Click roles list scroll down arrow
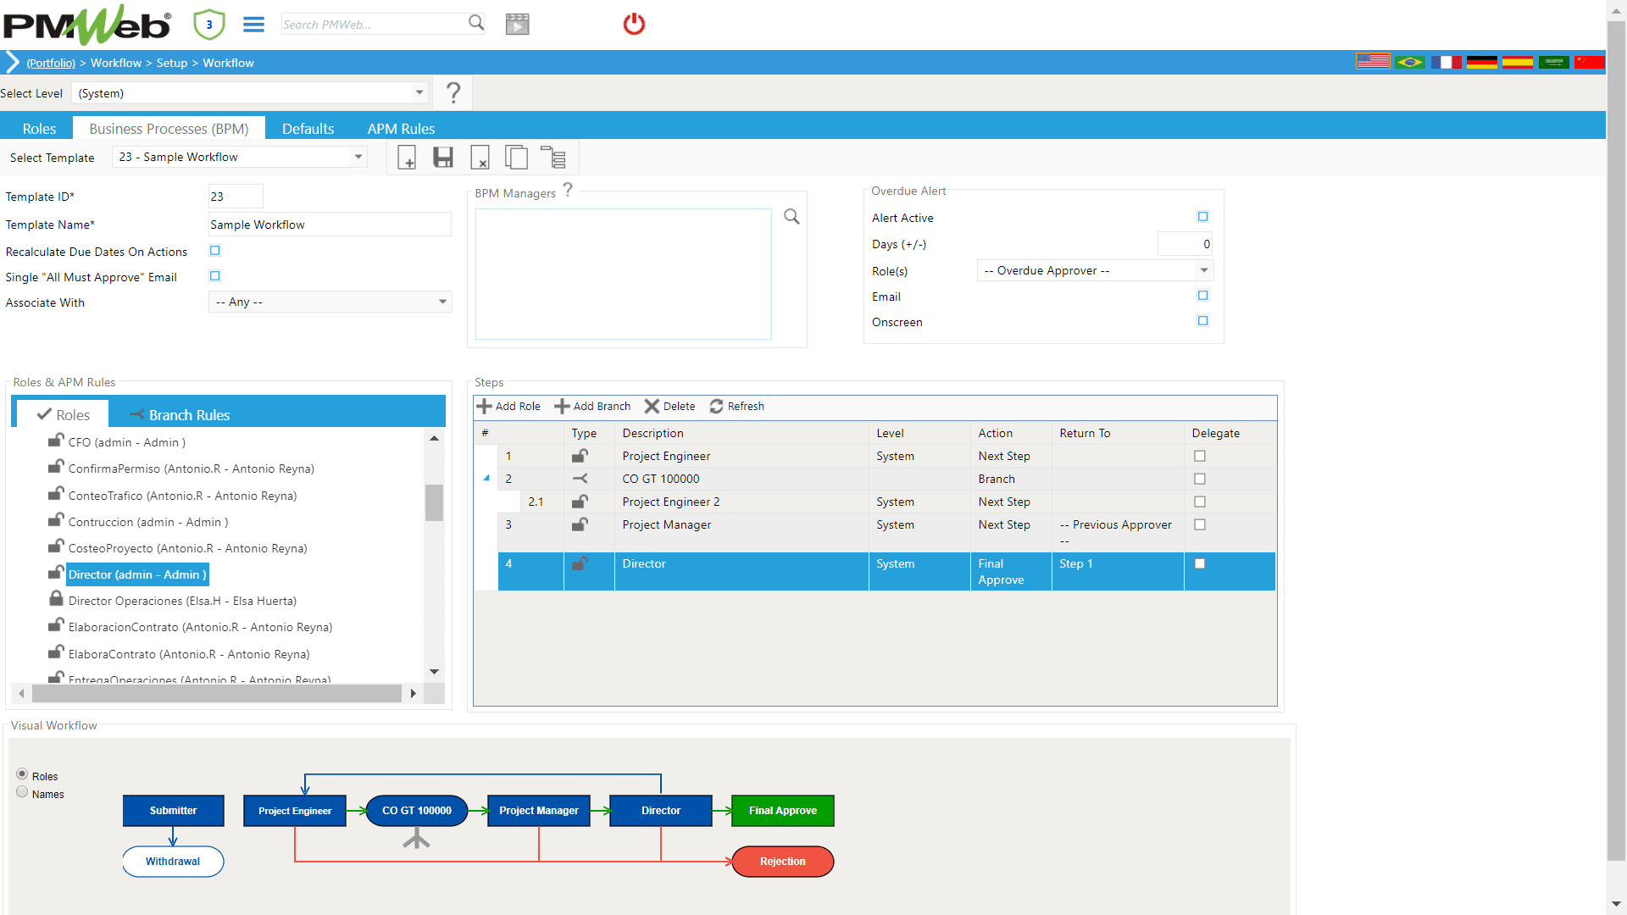This screenshot has height=915, width=1627. (434, 672)
